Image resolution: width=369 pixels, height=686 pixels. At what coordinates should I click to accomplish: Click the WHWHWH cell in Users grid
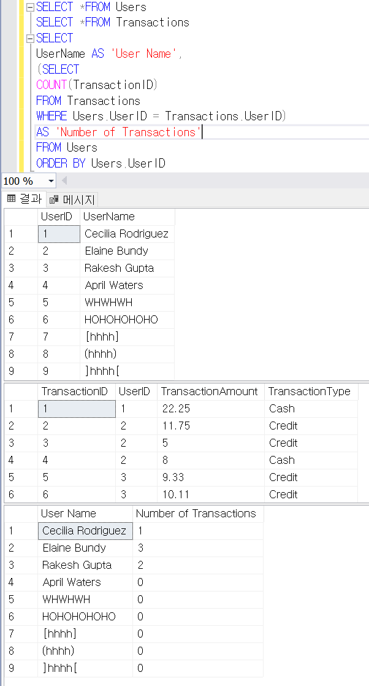click(x=127, y=303)
